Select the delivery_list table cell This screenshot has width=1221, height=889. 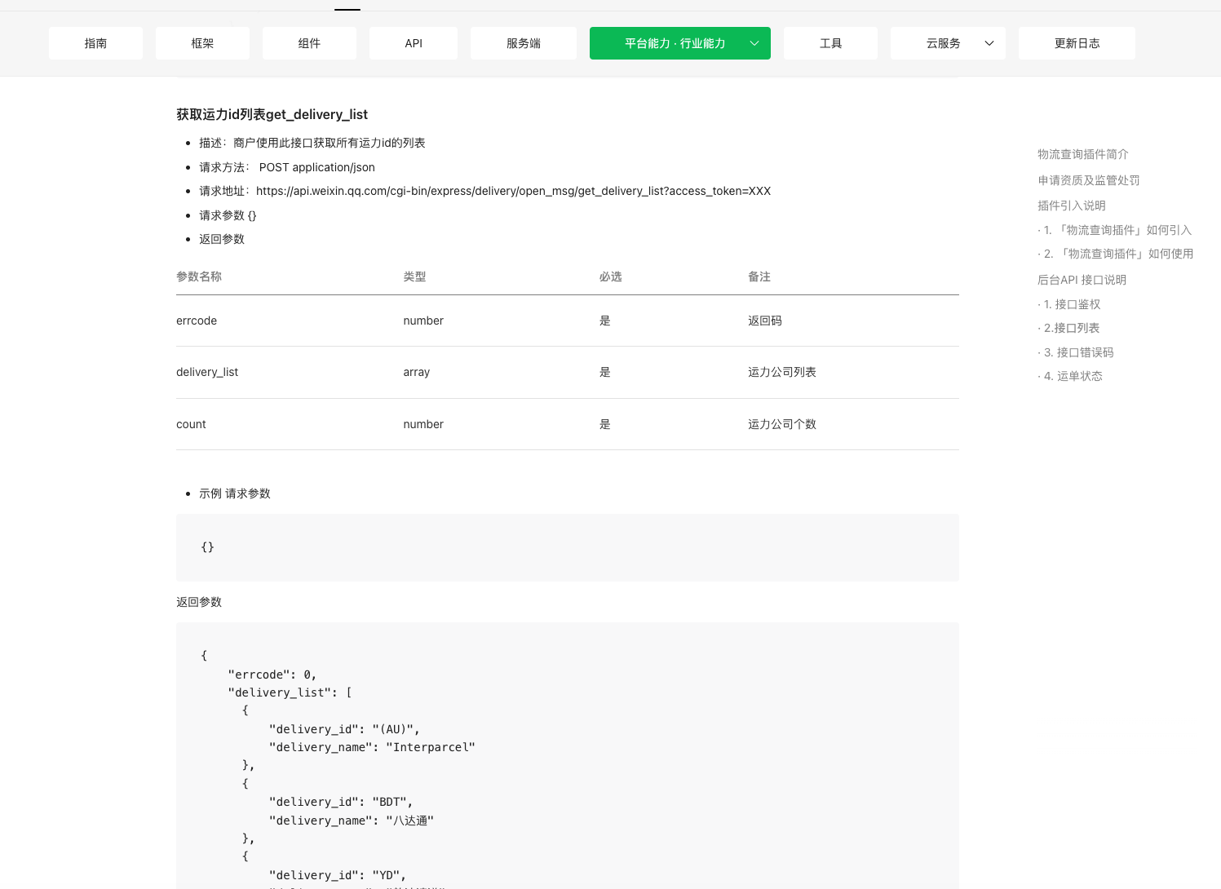tap(207, 372)
